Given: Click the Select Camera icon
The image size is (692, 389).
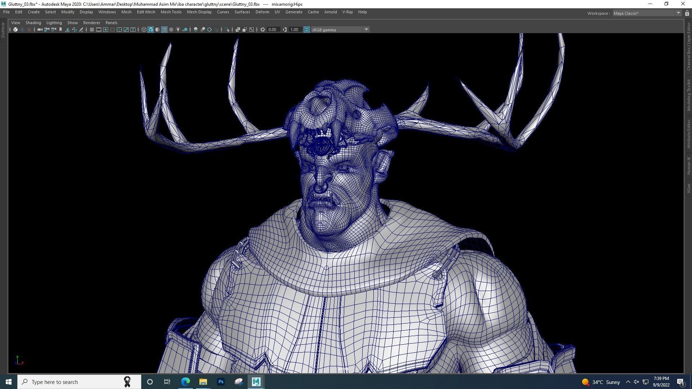Looking at the screenshot, I should pos(40,30).
